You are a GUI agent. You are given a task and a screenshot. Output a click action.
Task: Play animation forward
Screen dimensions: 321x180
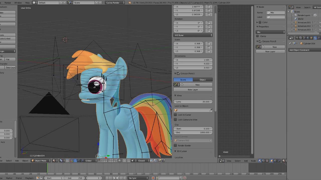coord(117,178)
